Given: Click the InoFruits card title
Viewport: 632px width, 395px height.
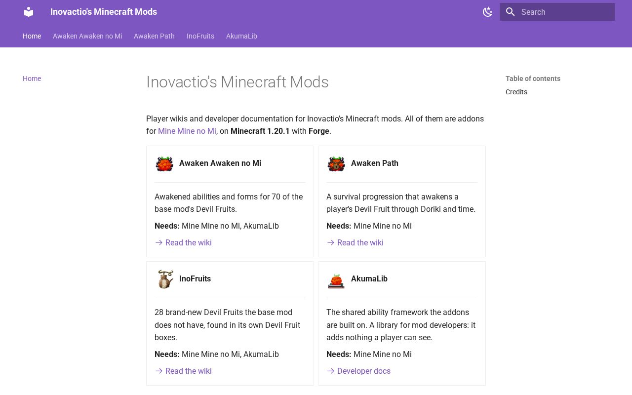Looking at the screenshot, I should (195, 278).
